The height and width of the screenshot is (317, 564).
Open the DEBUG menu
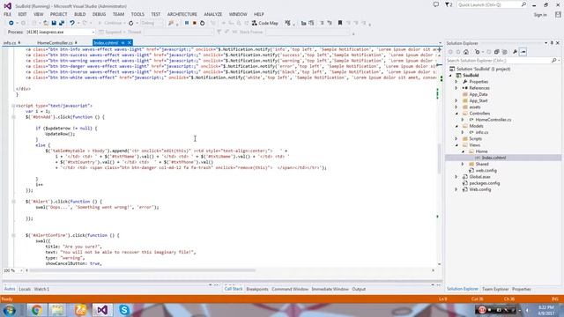(x=99, y=14)
